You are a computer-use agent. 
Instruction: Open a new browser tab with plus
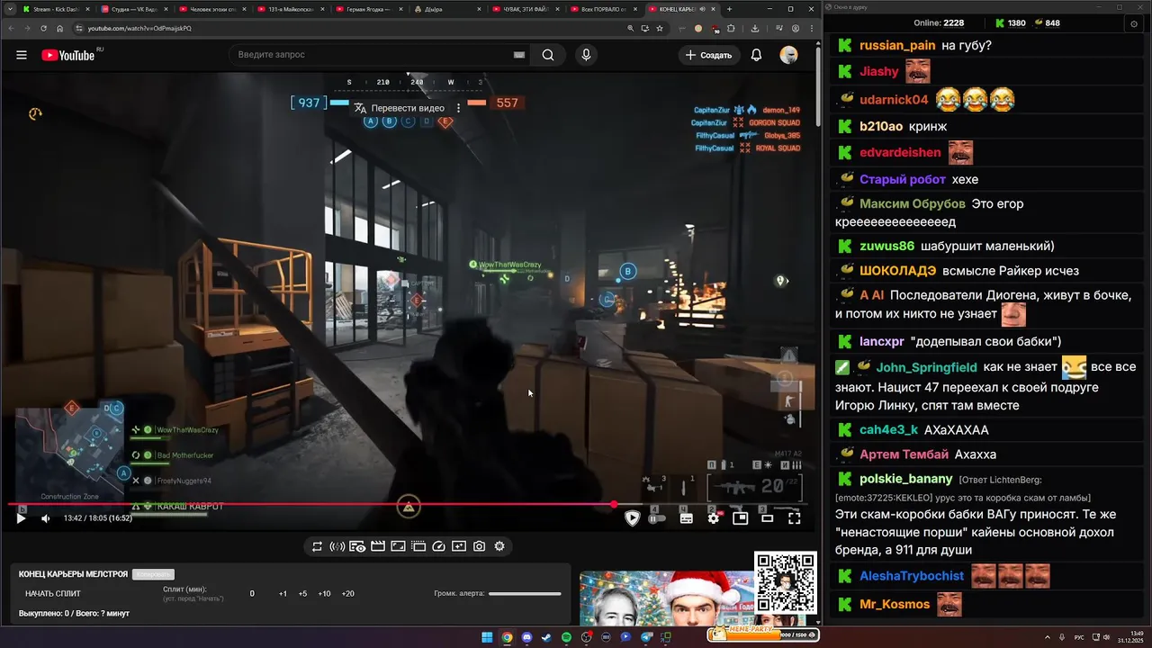coord(730,9)
